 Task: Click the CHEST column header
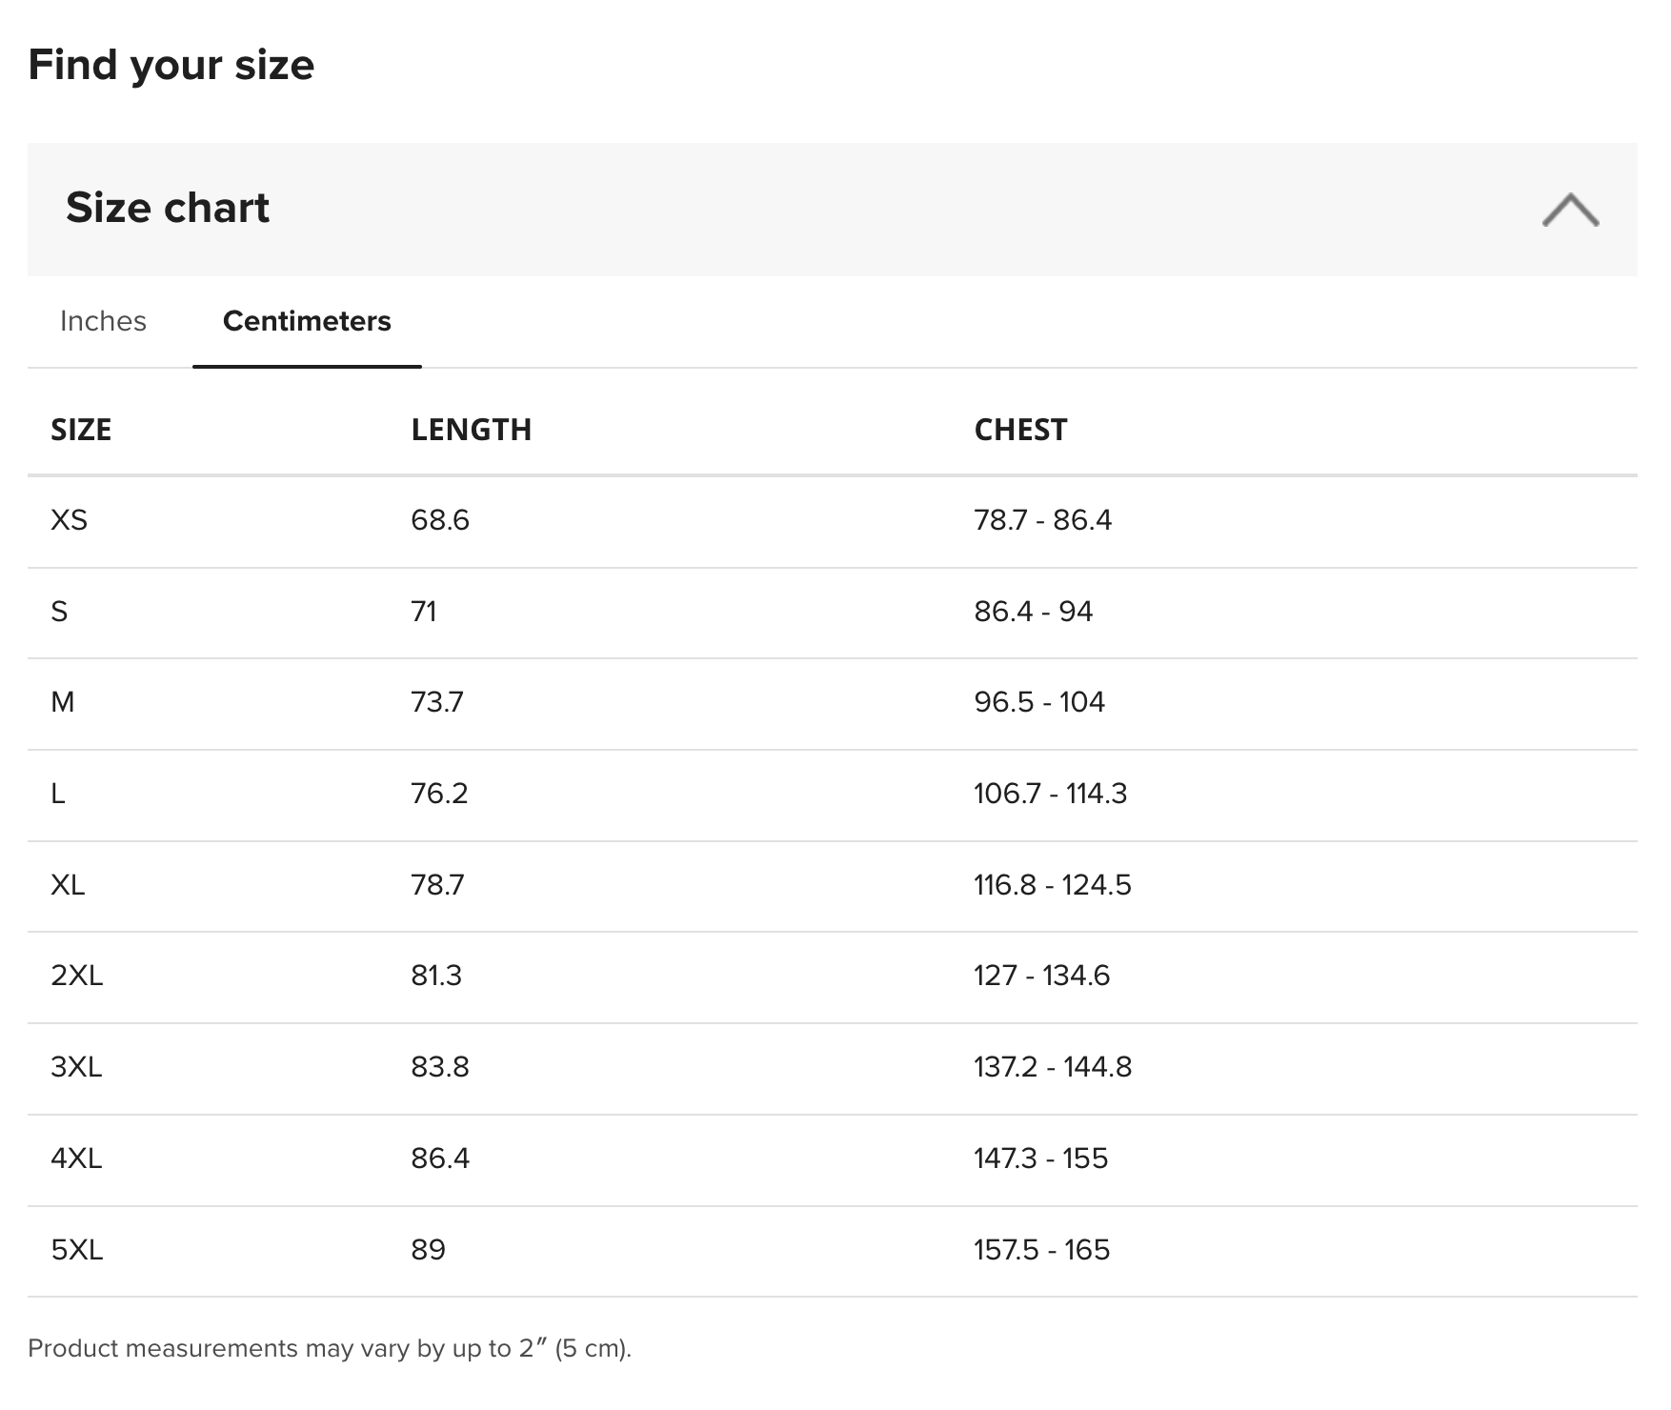coord(1020,430)
